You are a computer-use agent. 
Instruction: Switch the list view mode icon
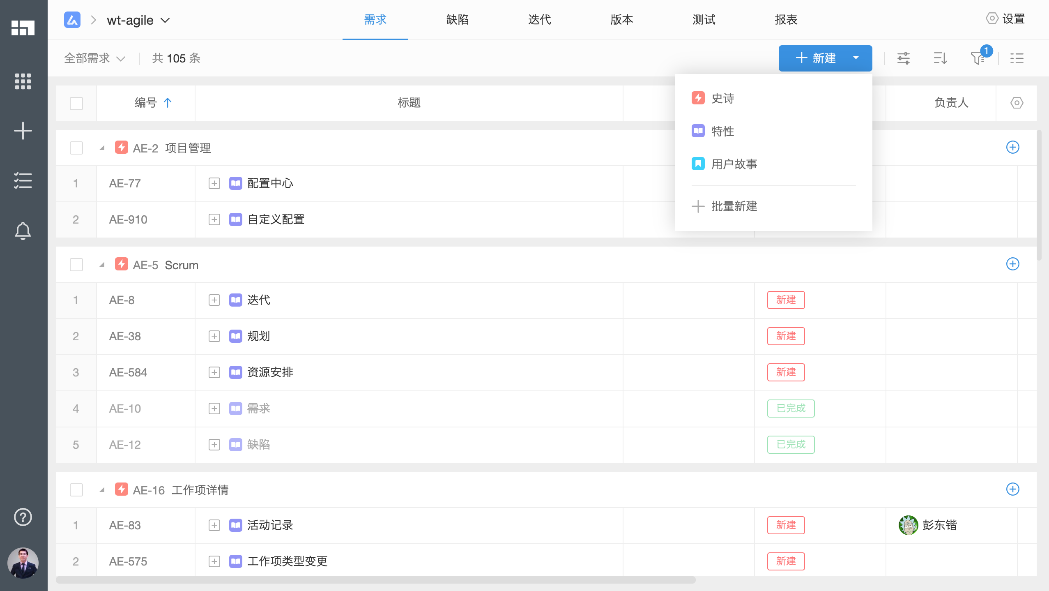pyautogui.click(x=1017, y=58)
